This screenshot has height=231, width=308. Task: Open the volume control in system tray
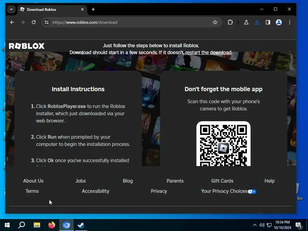[262, 225]
